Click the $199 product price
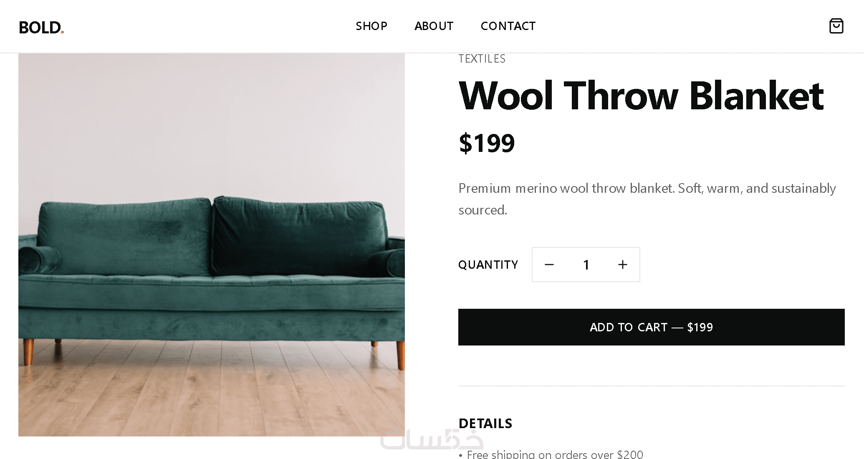Viewport: 864px width, 459px height. click(x=487, y=143)
